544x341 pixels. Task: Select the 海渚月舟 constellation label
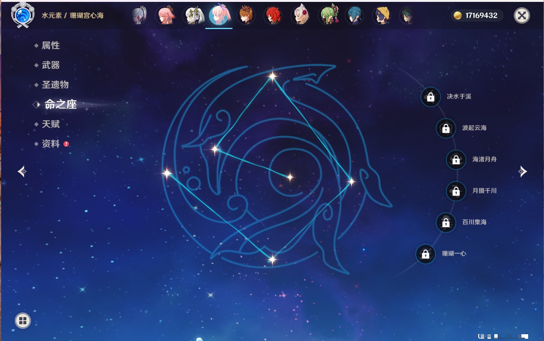484,159
